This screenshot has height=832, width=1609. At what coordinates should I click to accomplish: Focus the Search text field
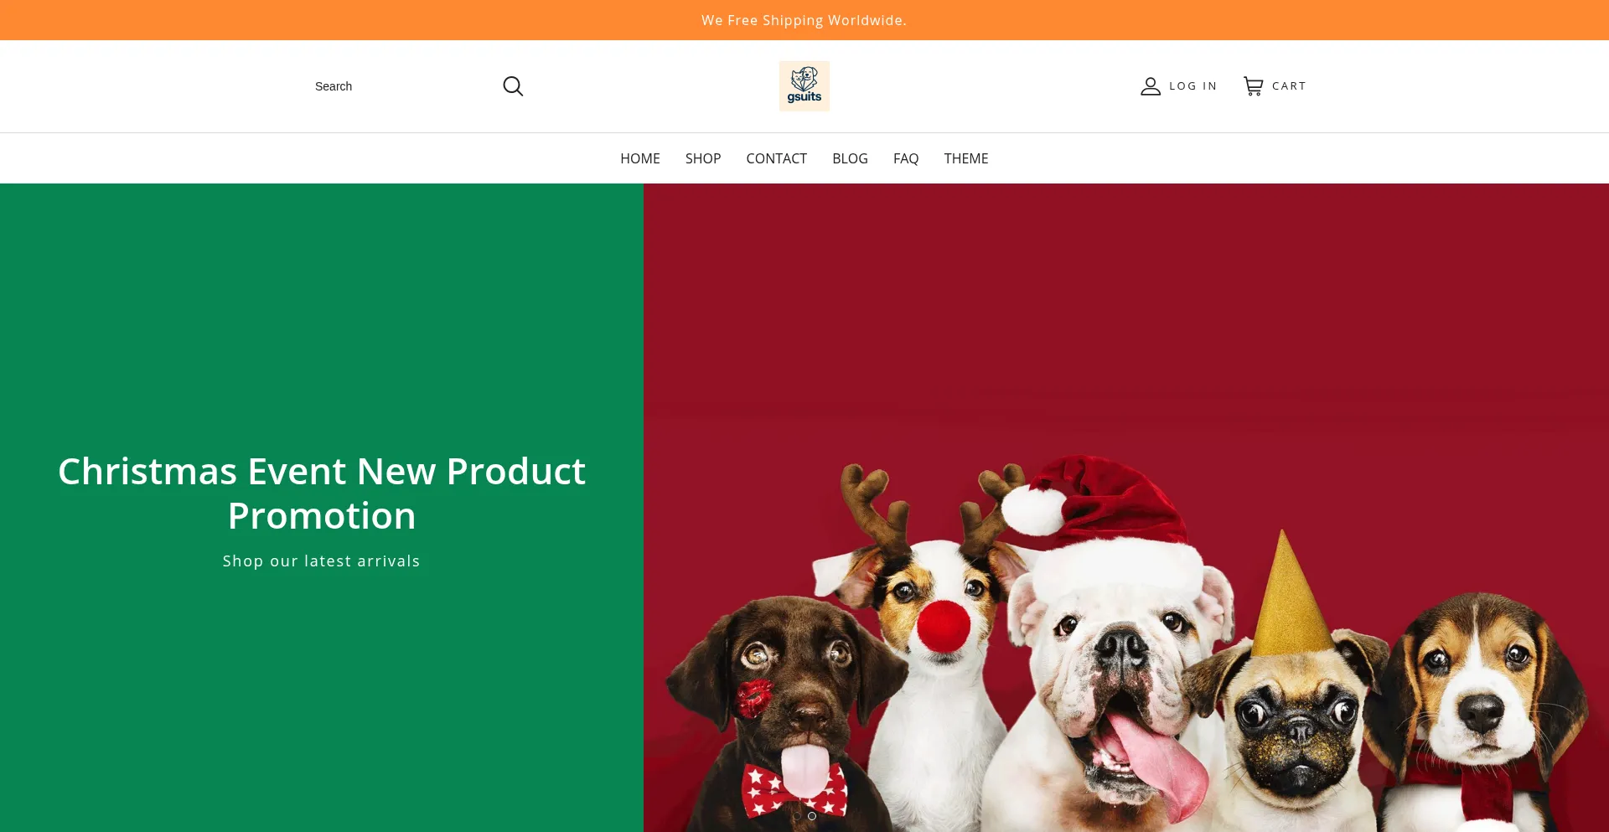(402, 86)
